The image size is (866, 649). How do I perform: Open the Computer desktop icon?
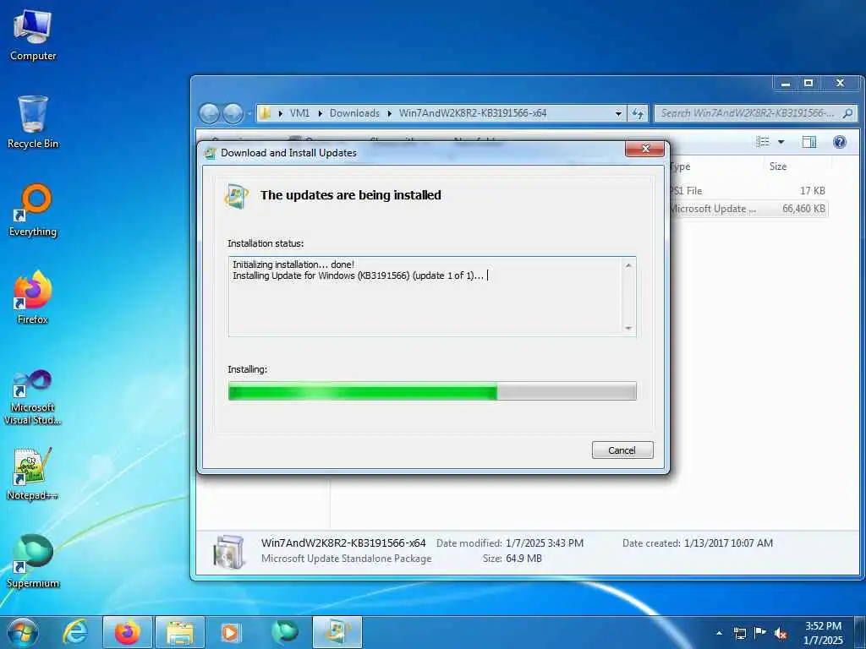point(33,35)
